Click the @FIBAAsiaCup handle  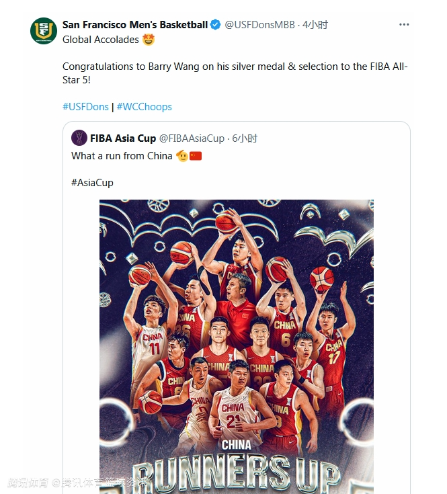click(192, 138)
